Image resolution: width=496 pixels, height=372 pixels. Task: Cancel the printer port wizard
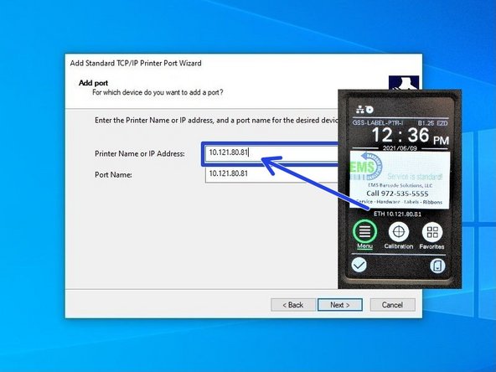pyautogui.click(x=392, y=305)
